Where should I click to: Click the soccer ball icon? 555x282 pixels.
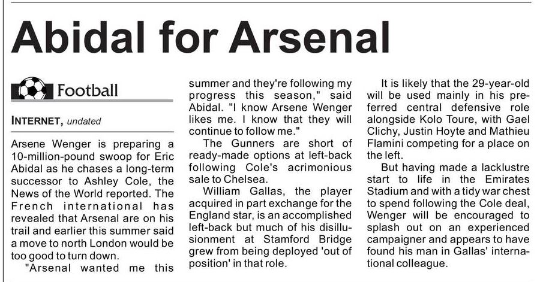coord(31,90)
